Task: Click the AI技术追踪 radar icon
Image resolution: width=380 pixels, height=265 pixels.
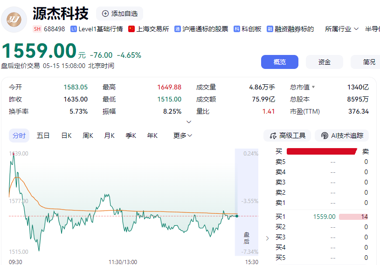Action: coord(325,136)
